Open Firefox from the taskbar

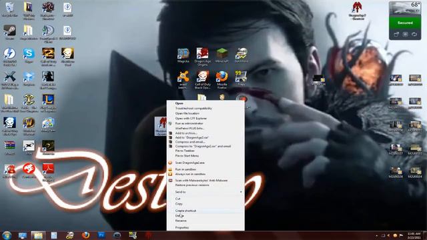tap(85, 235)
